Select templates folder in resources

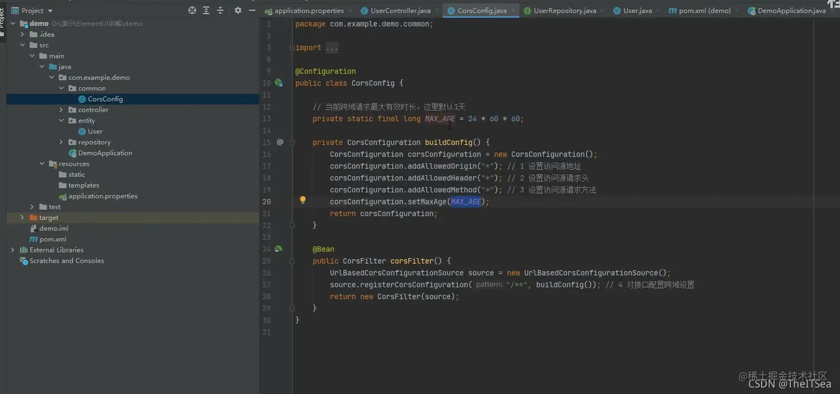tap(83, 185)
